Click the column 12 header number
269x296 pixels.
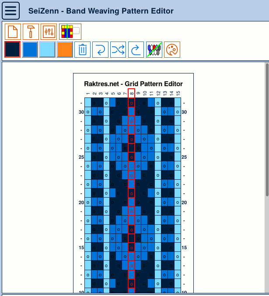click(158, 93)
